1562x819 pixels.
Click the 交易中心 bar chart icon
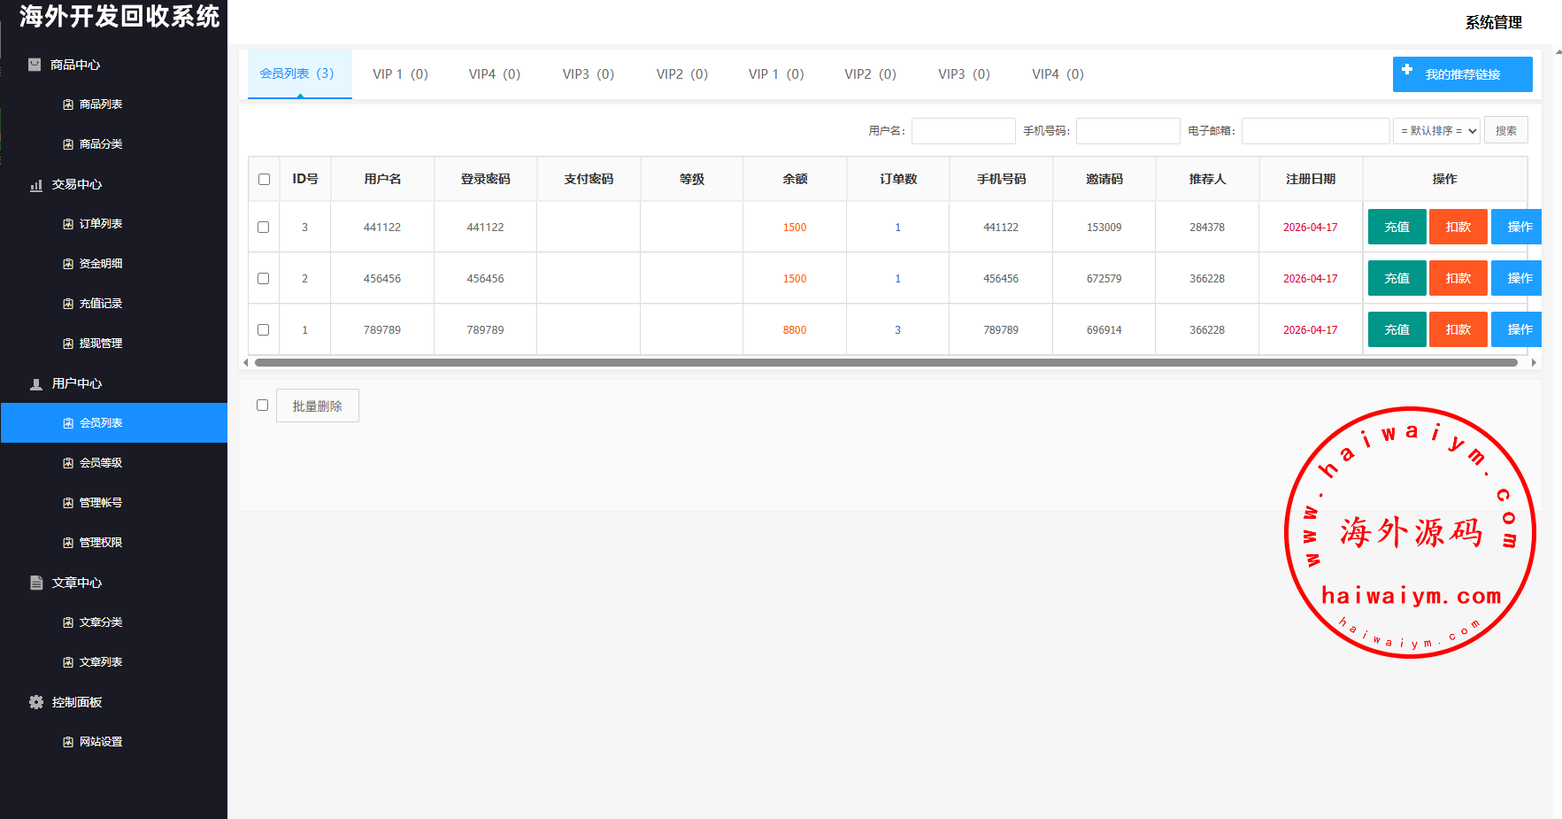click(x=36, y=185)
